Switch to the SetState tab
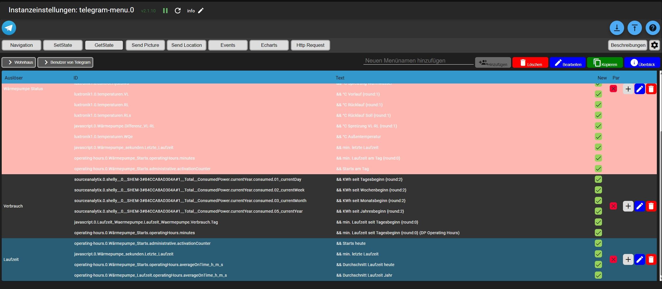The image size is (662, 289). (x=63, y=45)
